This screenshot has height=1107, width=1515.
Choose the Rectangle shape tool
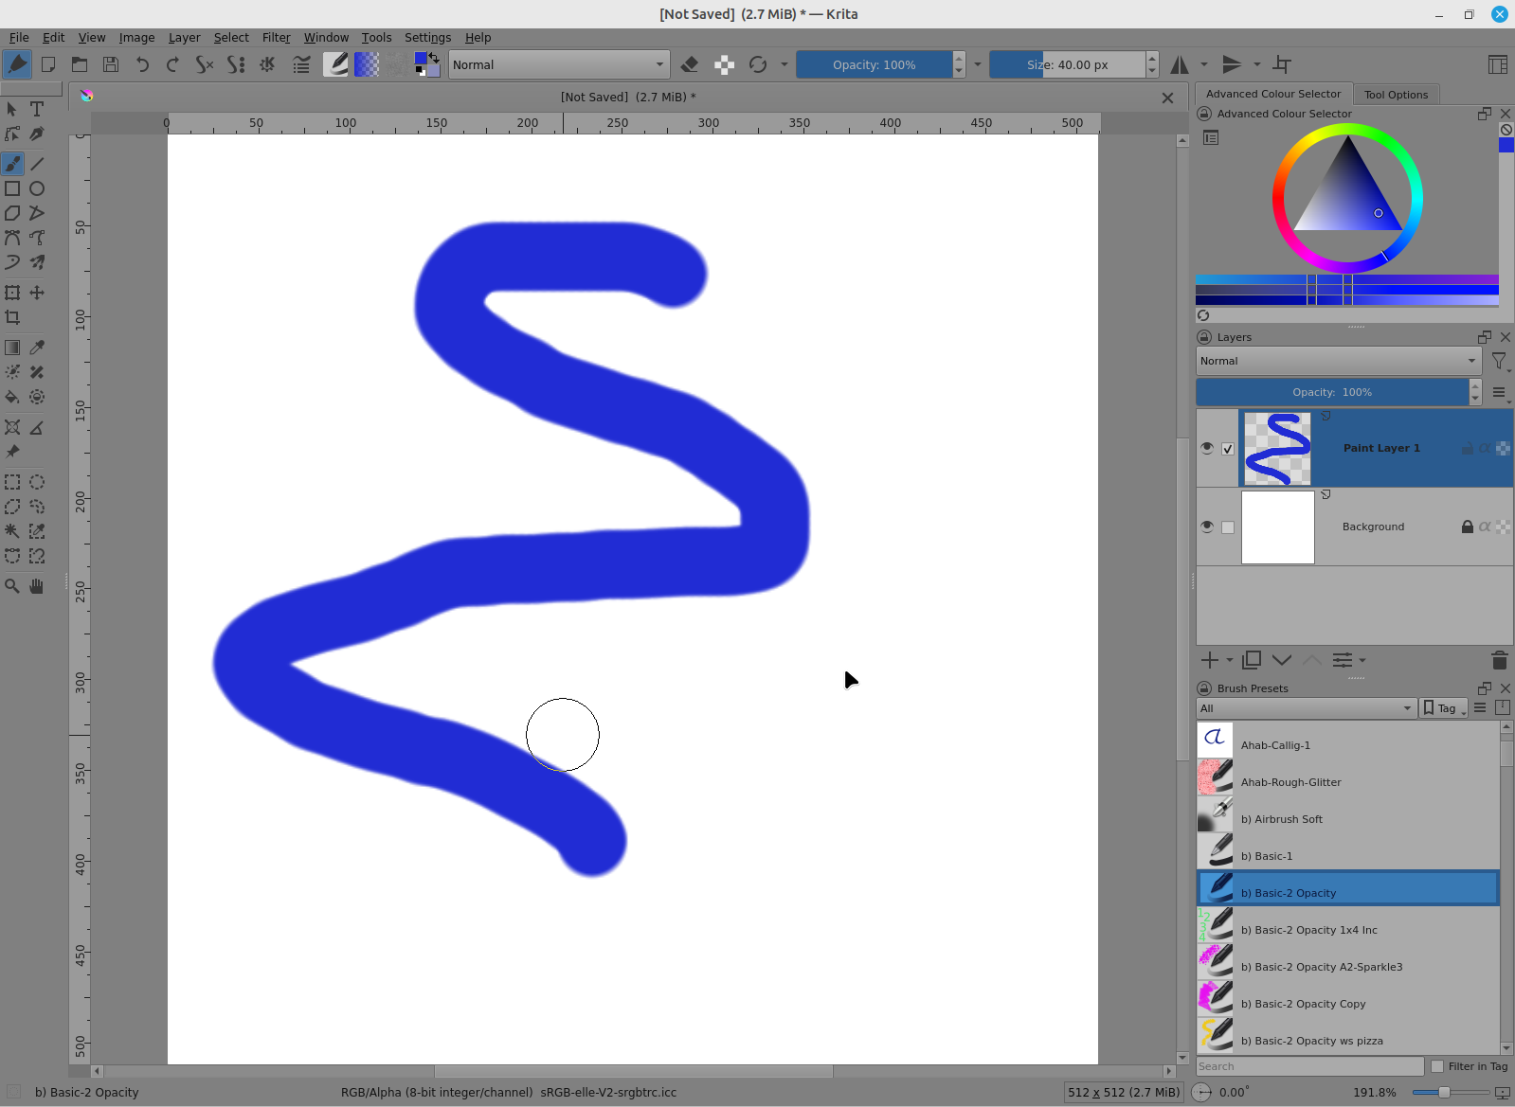(x=12, y=188)
